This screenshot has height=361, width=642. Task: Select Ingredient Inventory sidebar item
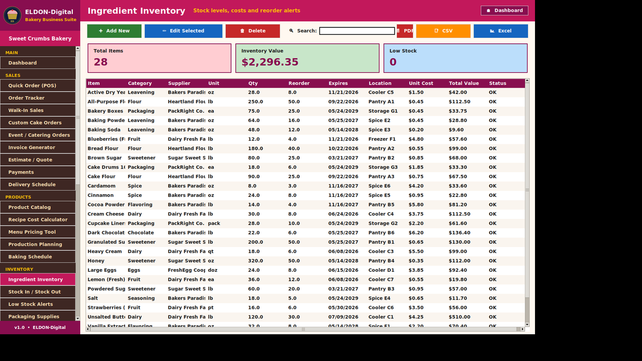click(37, 280)
